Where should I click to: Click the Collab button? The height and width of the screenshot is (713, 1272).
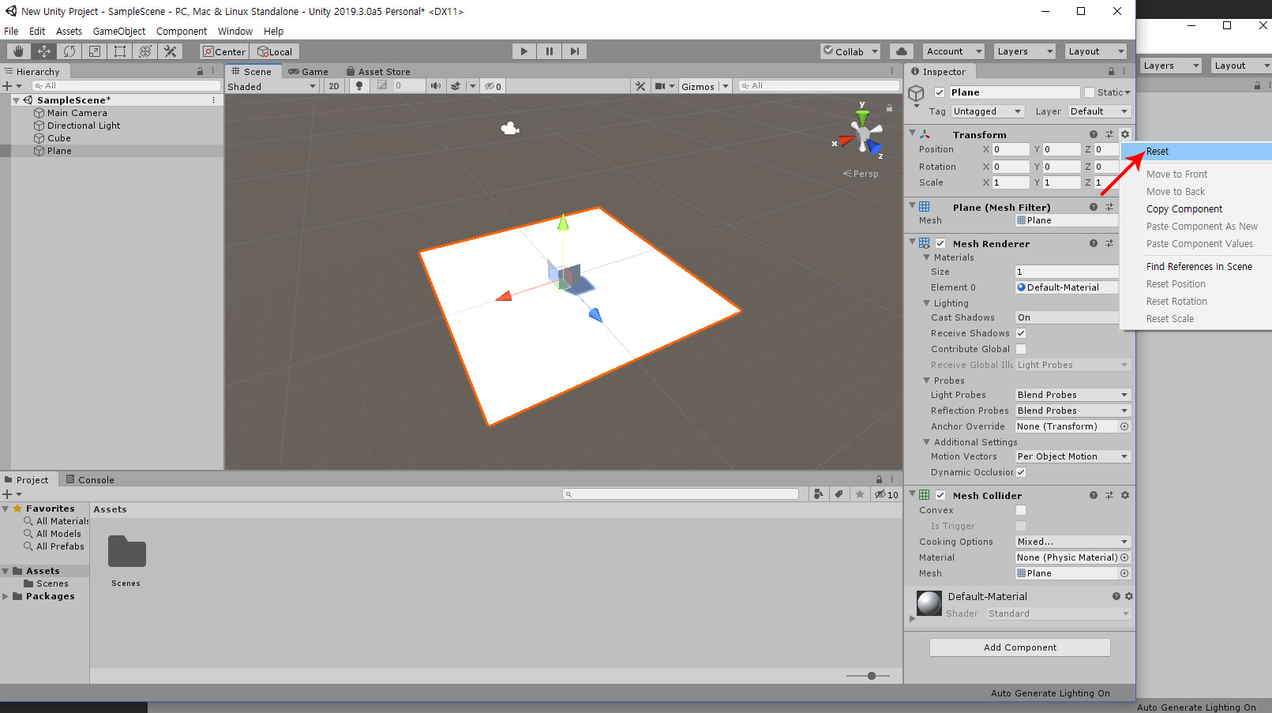(x=851, y=51)
